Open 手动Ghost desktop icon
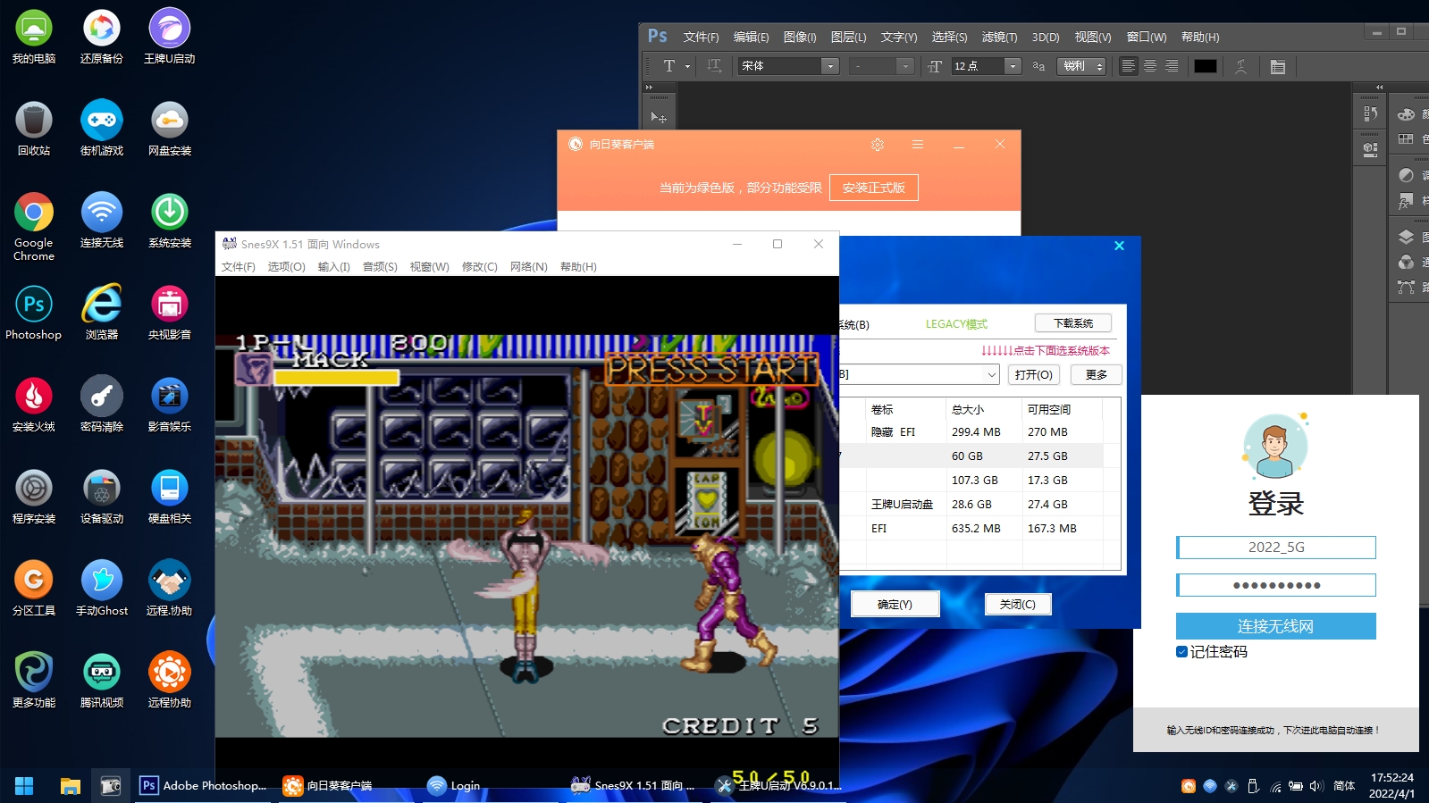The width and height of the screenshot is (1429, 803). (101, 589)
